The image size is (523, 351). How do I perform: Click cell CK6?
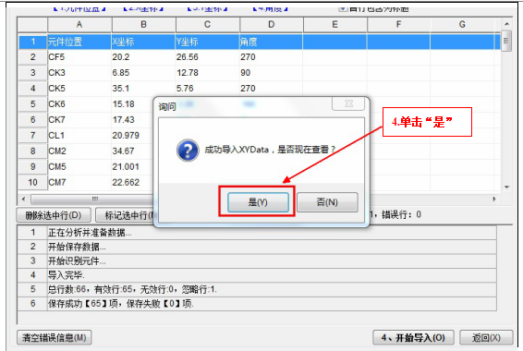(x=79, y=104)
